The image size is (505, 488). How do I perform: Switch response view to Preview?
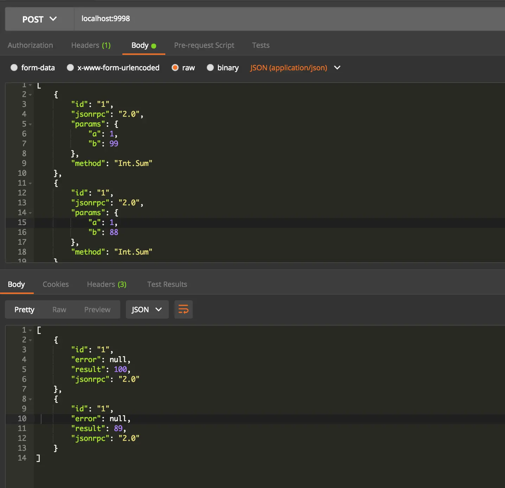coord(97,309)
